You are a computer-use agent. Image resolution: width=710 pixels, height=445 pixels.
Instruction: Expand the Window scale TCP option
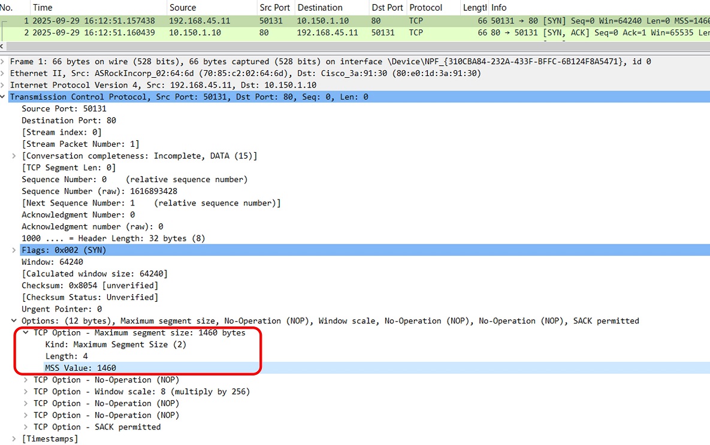pos(26,392)
